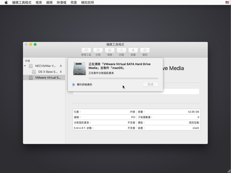Click the green zoom window button

pyautogui.click(x=35, y=44)
